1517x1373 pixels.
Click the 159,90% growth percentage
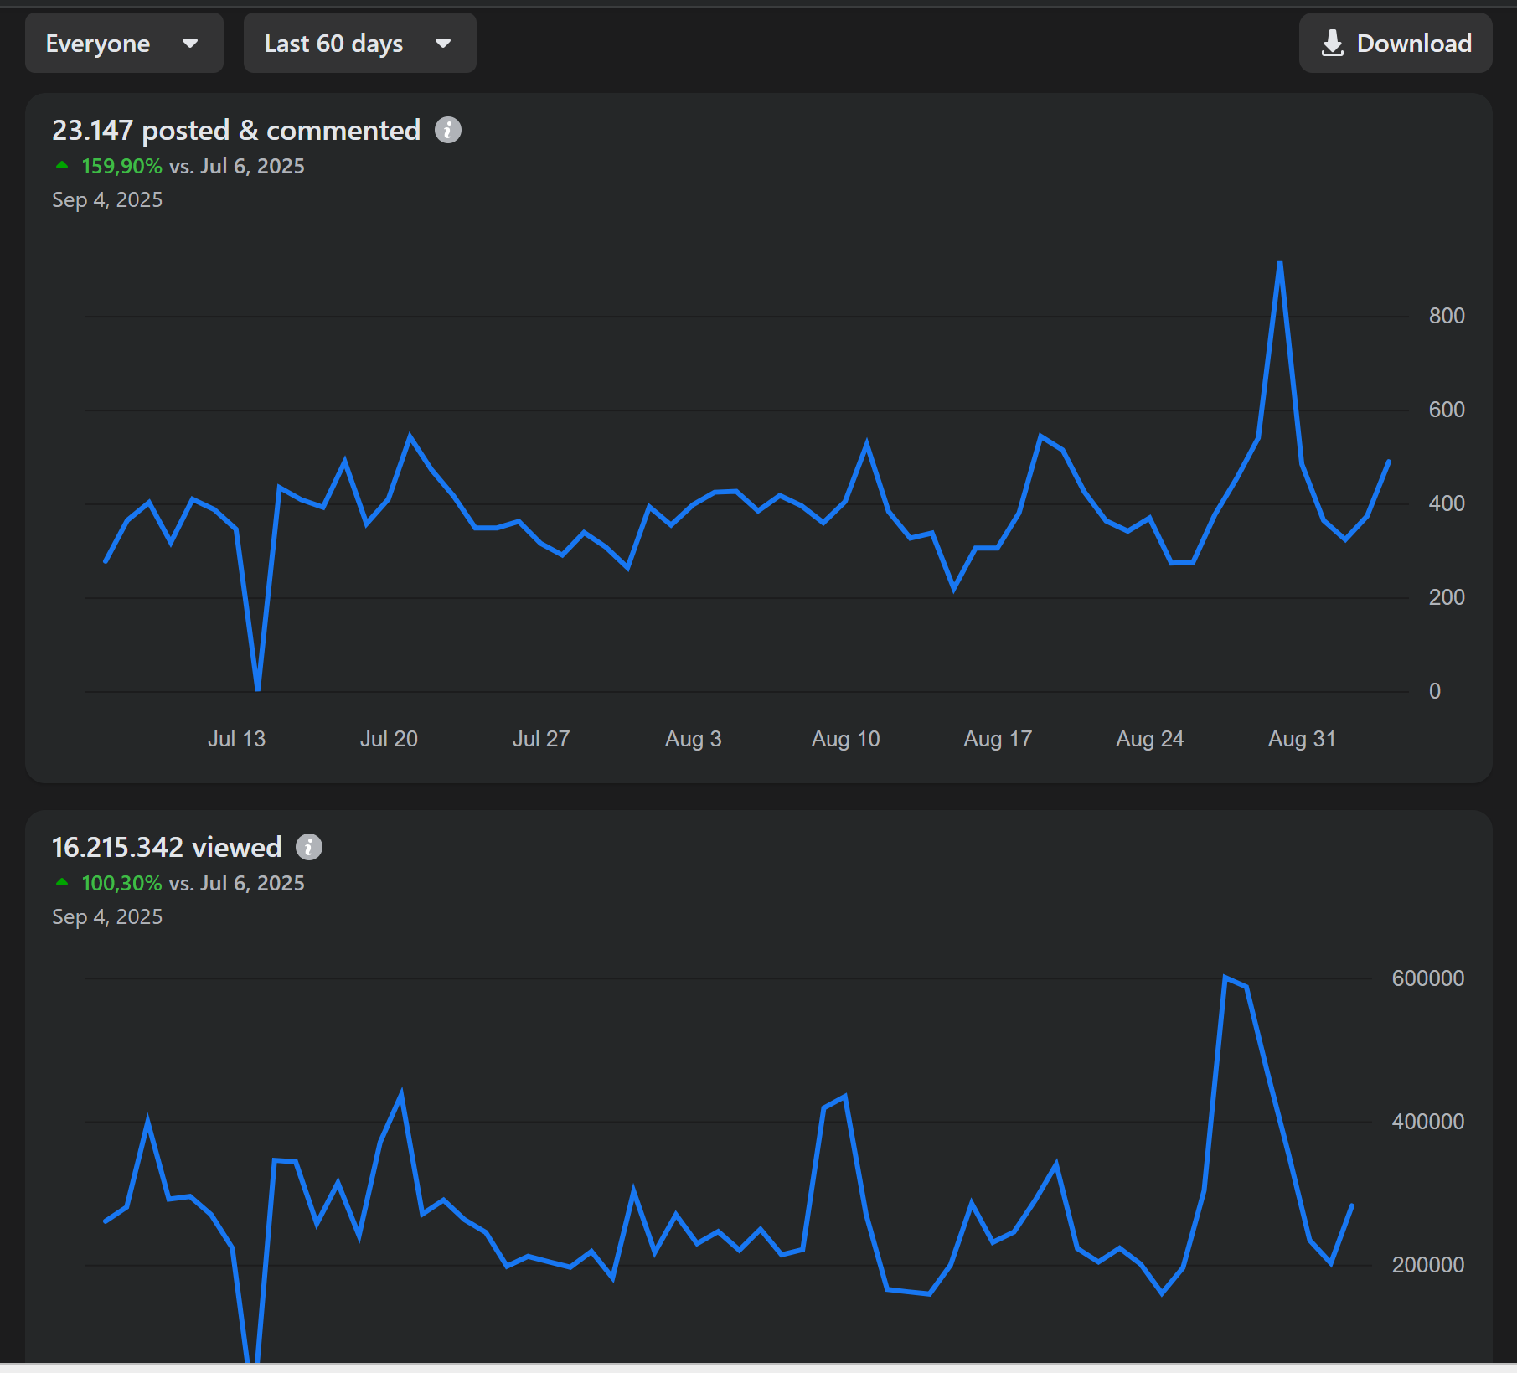tap(121, 166)
